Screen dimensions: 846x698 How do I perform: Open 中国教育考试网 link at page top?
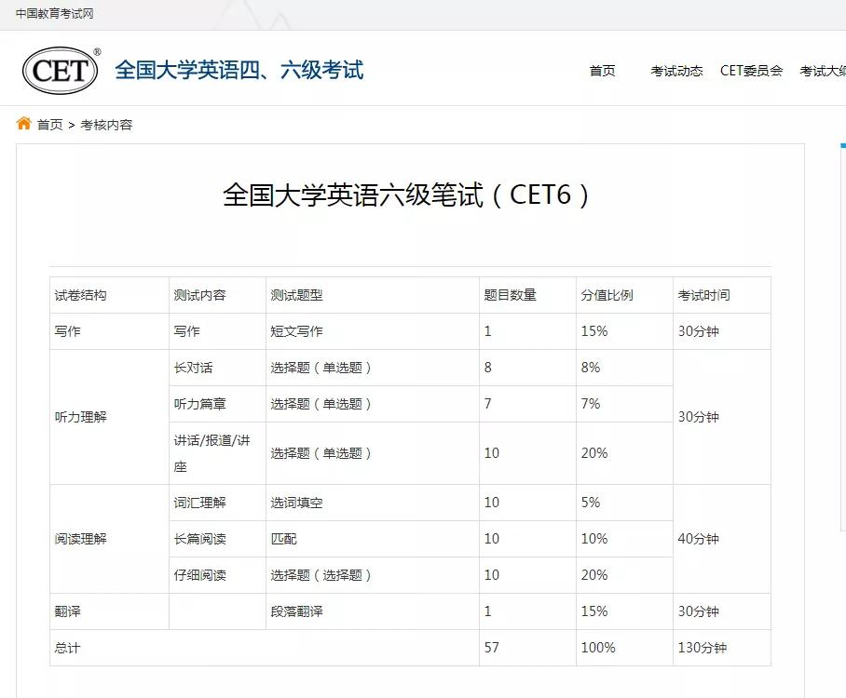pos(54,13)
